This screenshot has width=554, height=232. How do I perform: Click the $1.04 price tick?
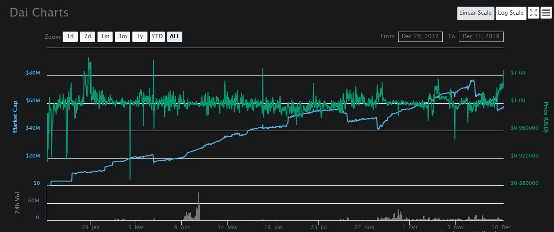[x=518, y=73]
